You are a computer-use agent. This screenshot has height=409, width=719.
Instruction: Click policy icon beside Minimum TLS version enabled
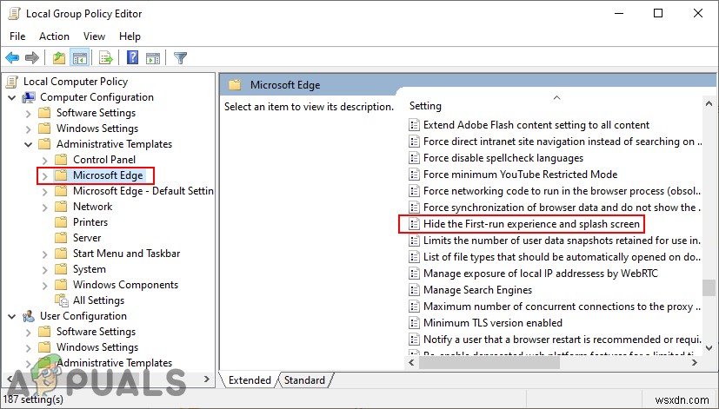pos(414,323)
